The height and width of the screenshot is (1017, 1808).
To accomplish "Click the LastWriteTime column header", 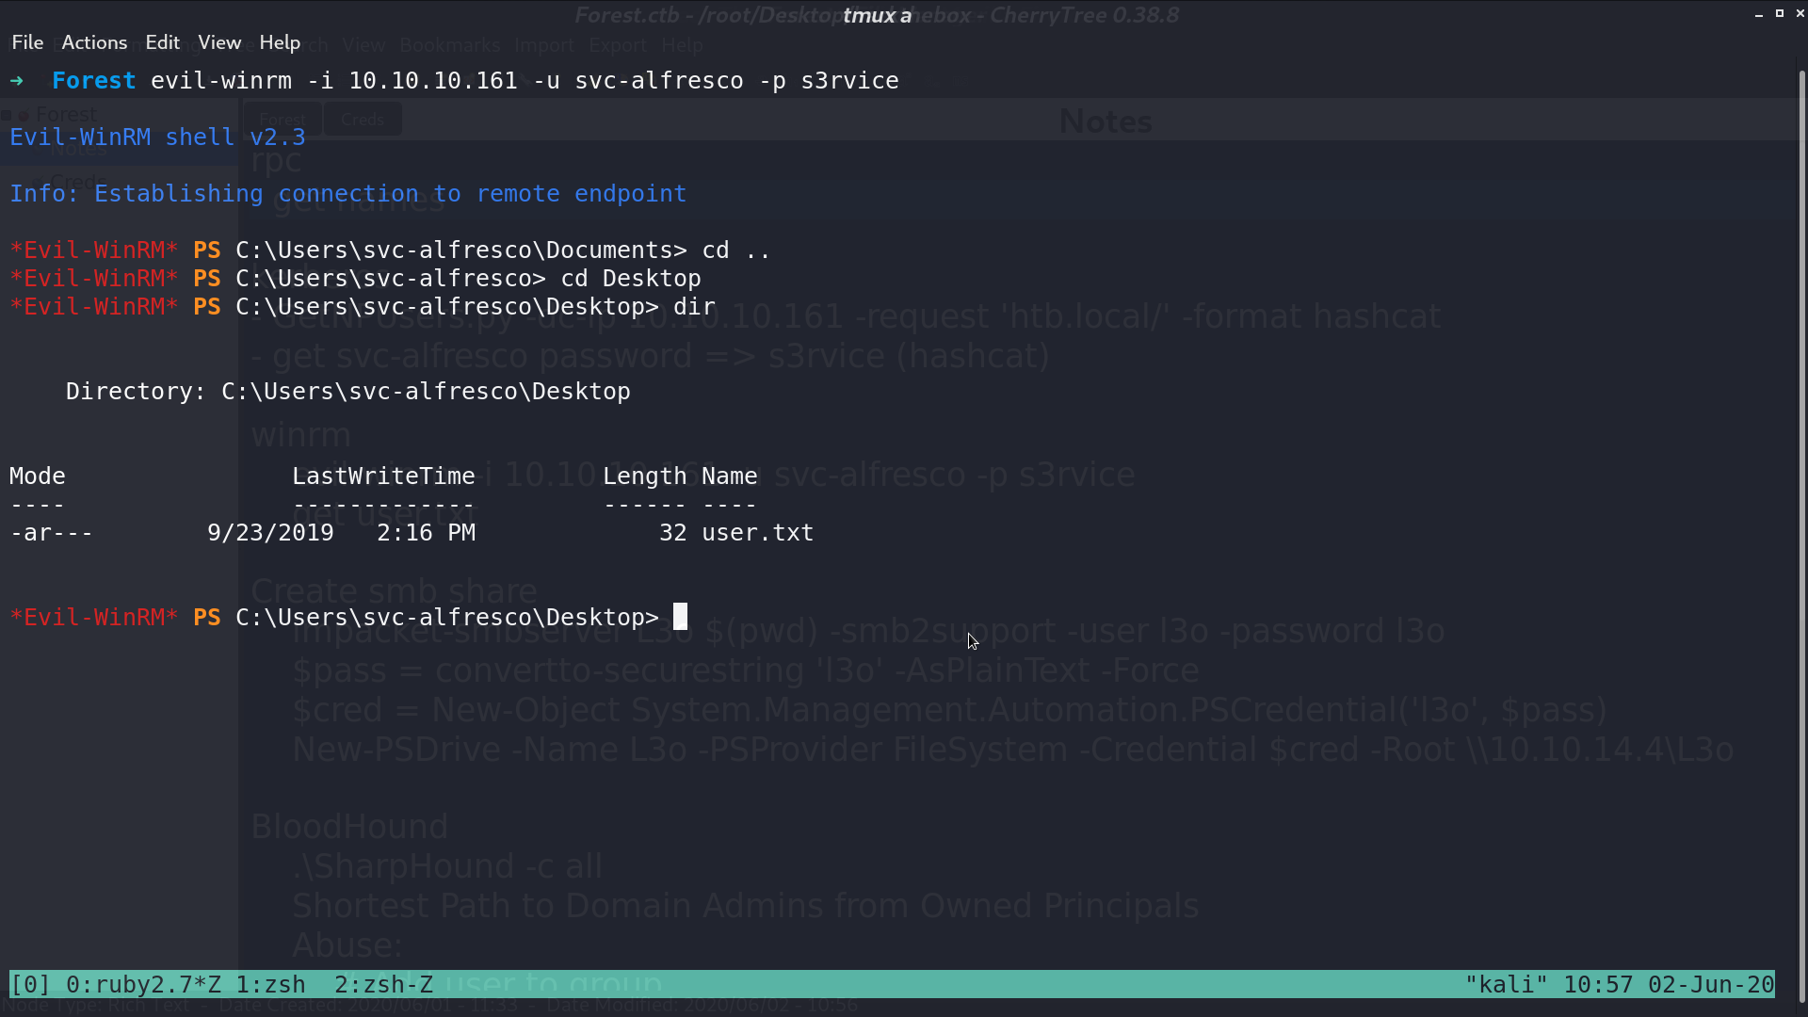I will point(383,476).
